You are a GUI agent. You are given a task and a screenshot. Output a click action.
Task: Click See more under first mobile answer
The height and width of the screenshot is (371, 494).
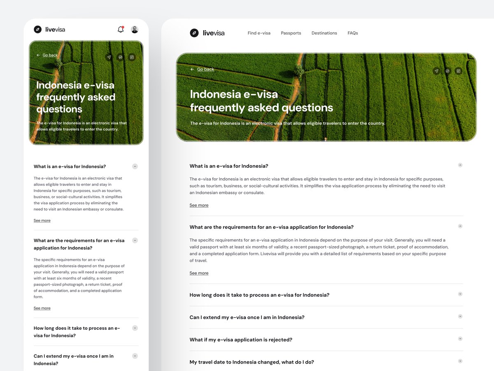42,221
